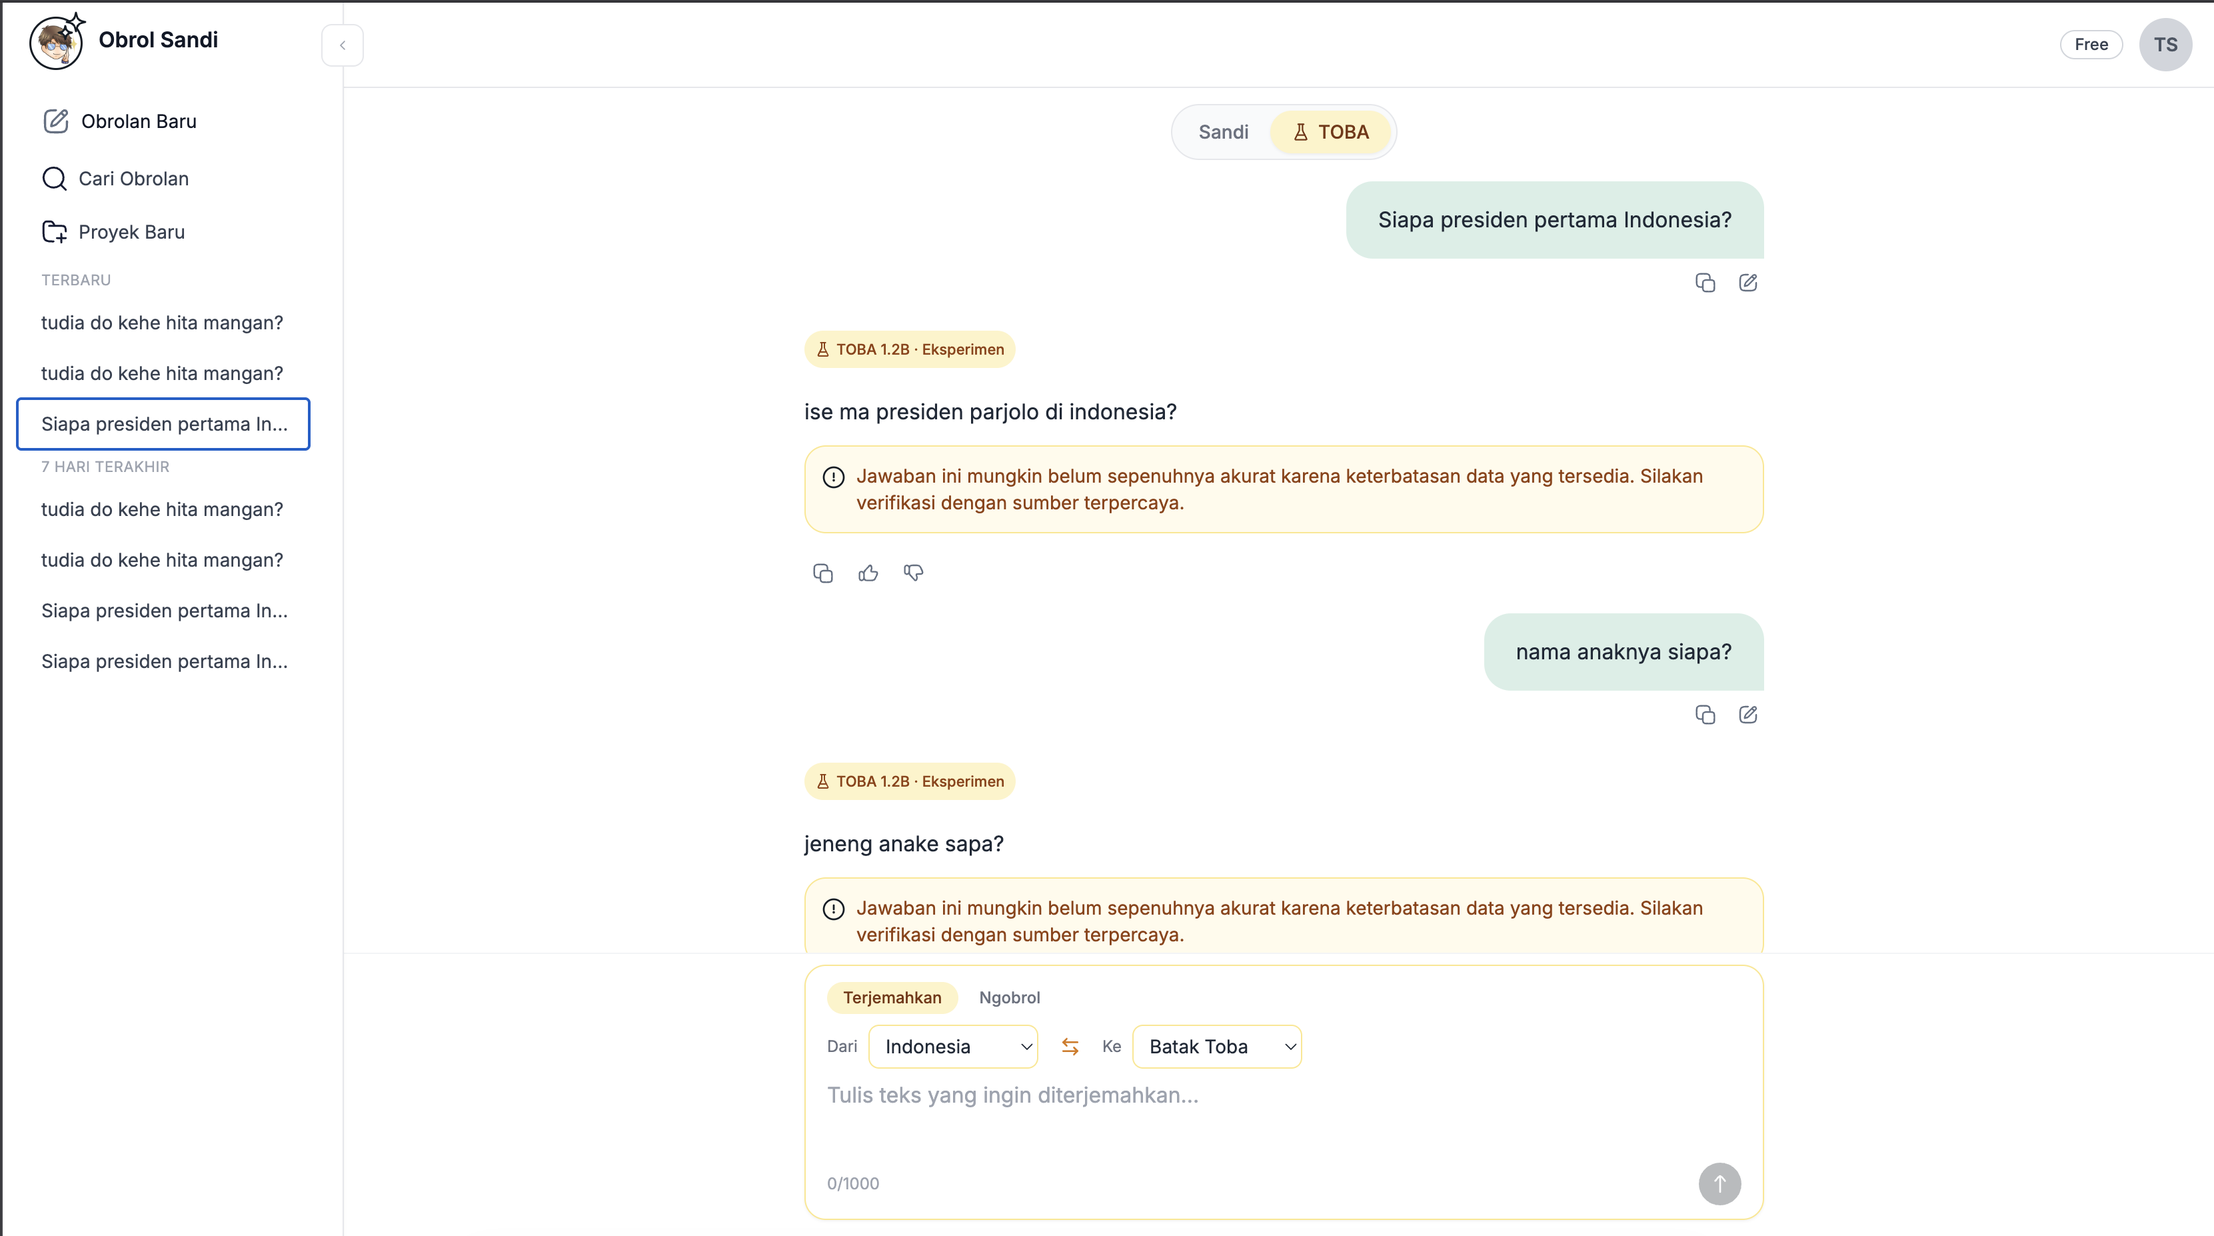Click the thumbs up icon under first reply

coord(868,573)
